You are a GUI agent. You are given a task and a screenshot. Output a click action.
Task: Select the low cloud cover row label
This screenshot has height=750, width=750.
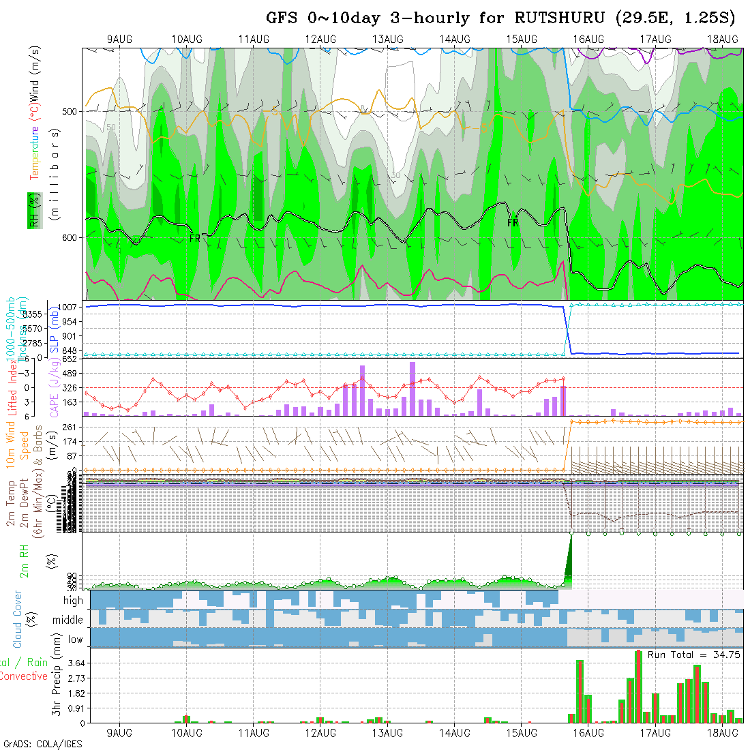75,640
